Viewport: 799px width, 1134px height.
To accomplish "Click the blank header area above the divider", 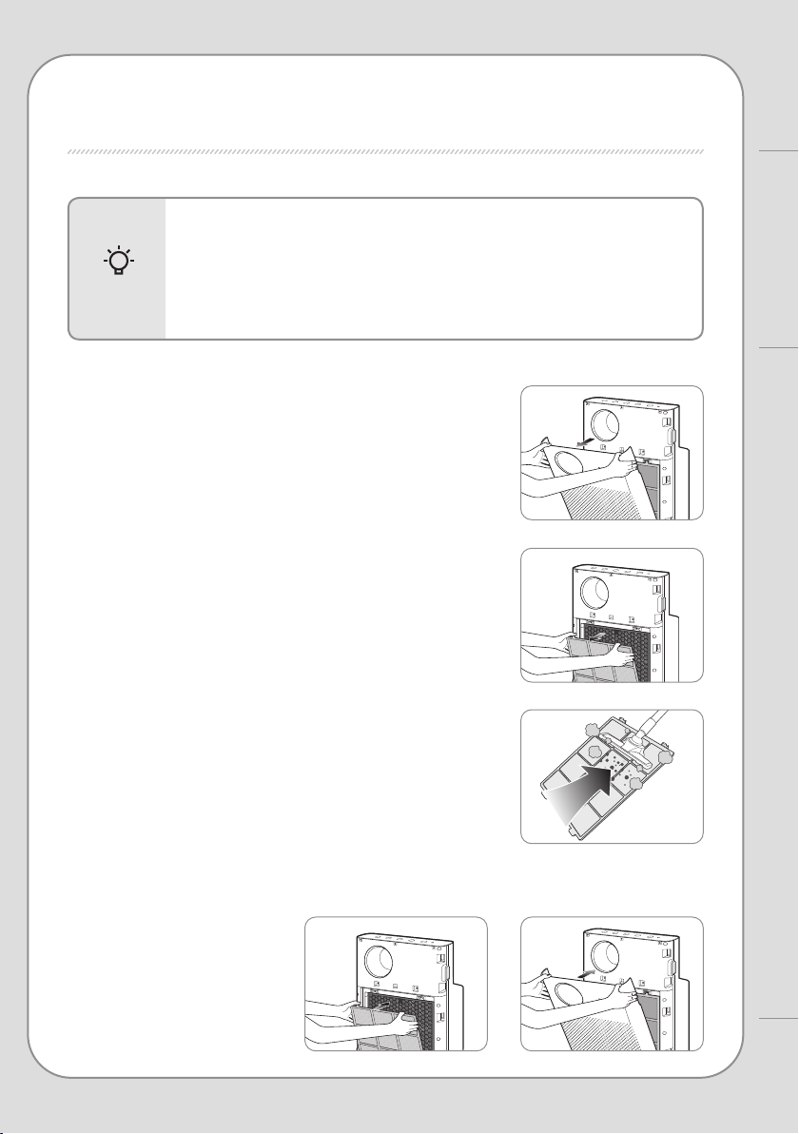I will tap(385, 108).
